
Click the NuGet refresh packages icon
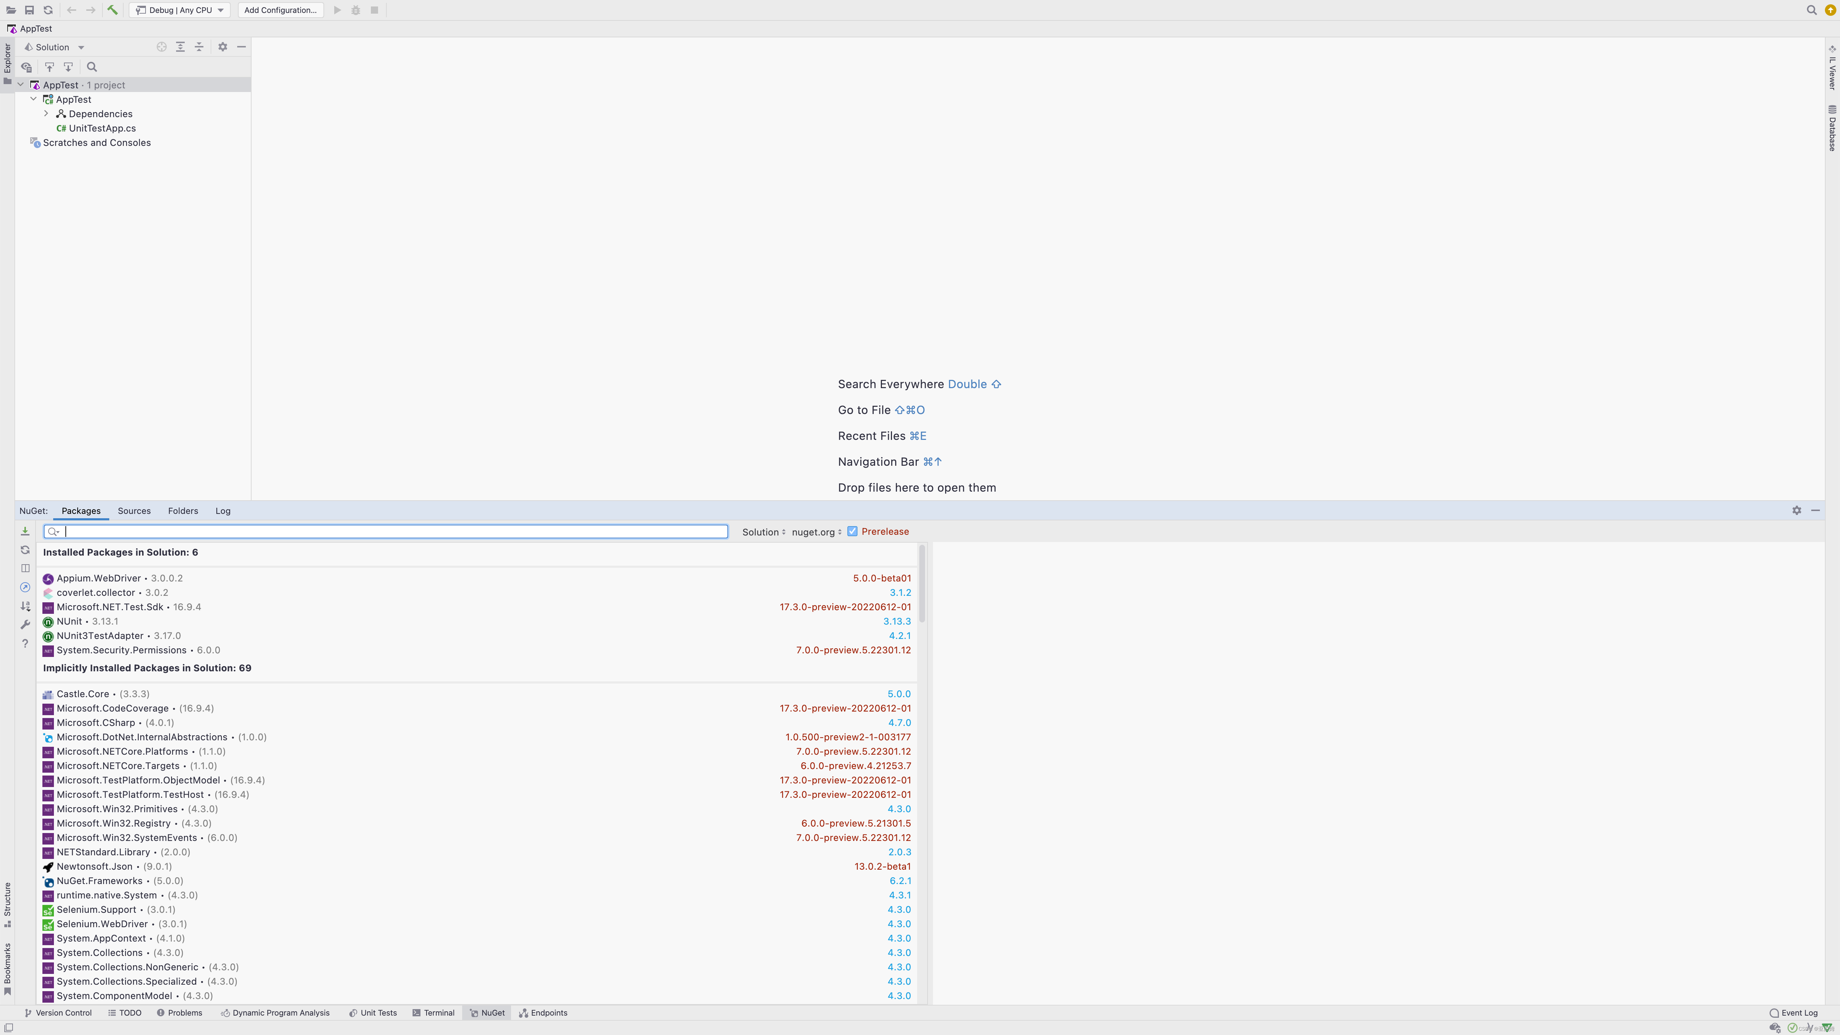point(25,550)
